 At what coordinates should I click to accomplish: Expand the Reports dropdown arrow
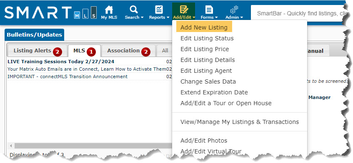coord(168,17)
